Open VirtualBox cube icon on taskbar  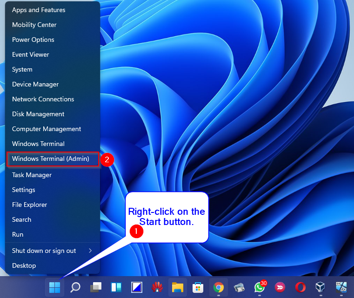[320, 287]
